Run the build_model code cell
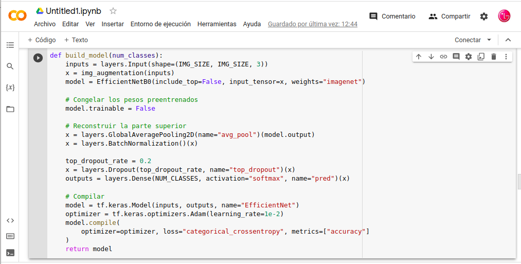 [38, 58]
